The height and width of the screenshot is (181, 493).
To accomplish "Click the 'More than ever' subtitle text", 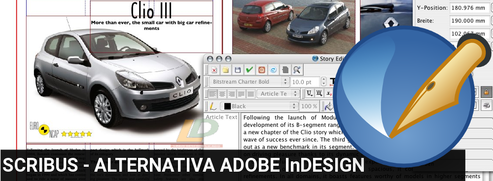I will point(151,26).
